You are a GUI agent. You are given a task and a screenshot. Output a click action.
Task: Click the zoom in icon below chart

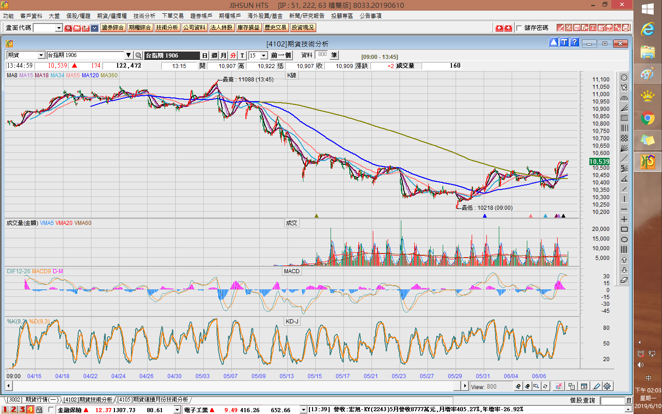(519, 386)
